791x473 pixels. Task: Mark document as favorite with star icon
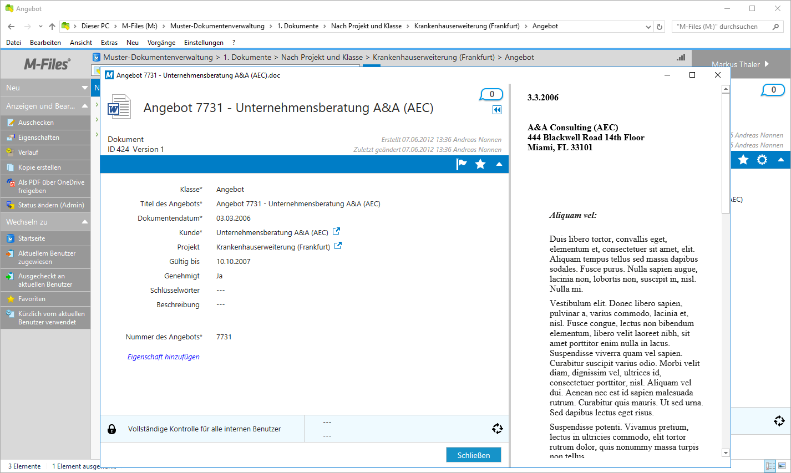pyautogui.click(x=480, y=164)
